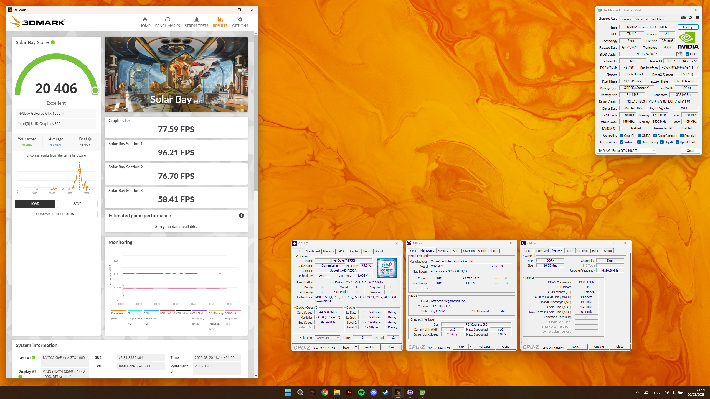Show hidden system tray icons chevron

[x=637, y=392]
